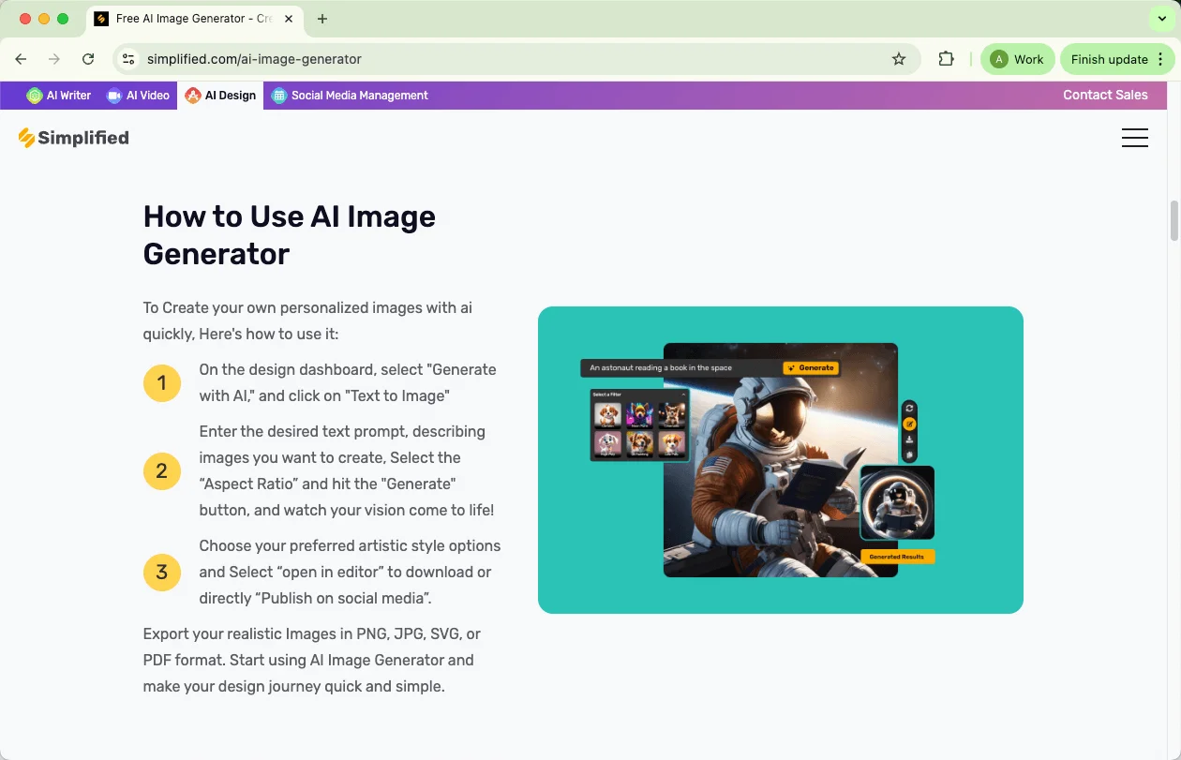Reload the page with refresh icon
The height and width of the screenshot is (760, 1181).
88,59
